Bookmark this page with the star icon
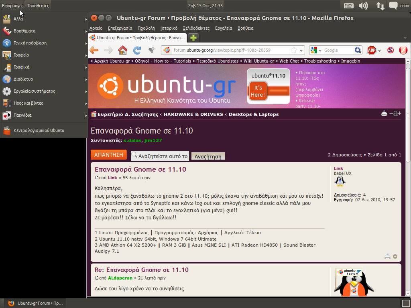Image resolution: width=411 pixels, height=308 pixels. click(x=294, y=50)
